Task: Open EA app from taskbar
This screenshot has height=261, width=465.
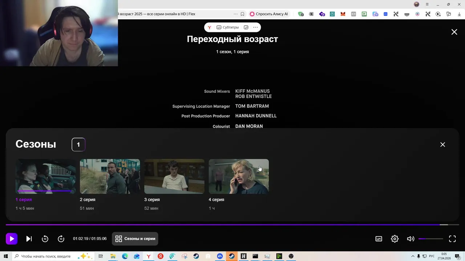Action: pyautogui.click(x=220, y=256)
